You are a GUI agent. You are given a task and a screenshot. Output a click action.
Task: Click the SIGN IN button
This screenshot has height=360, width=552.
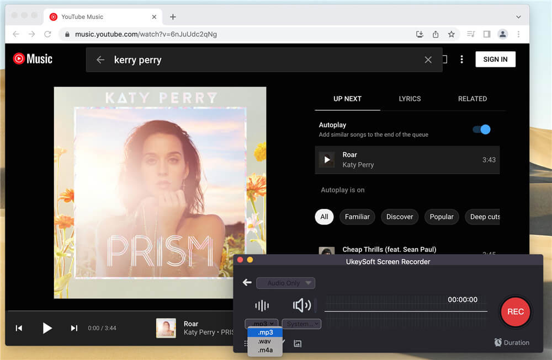tap(495, 60)
